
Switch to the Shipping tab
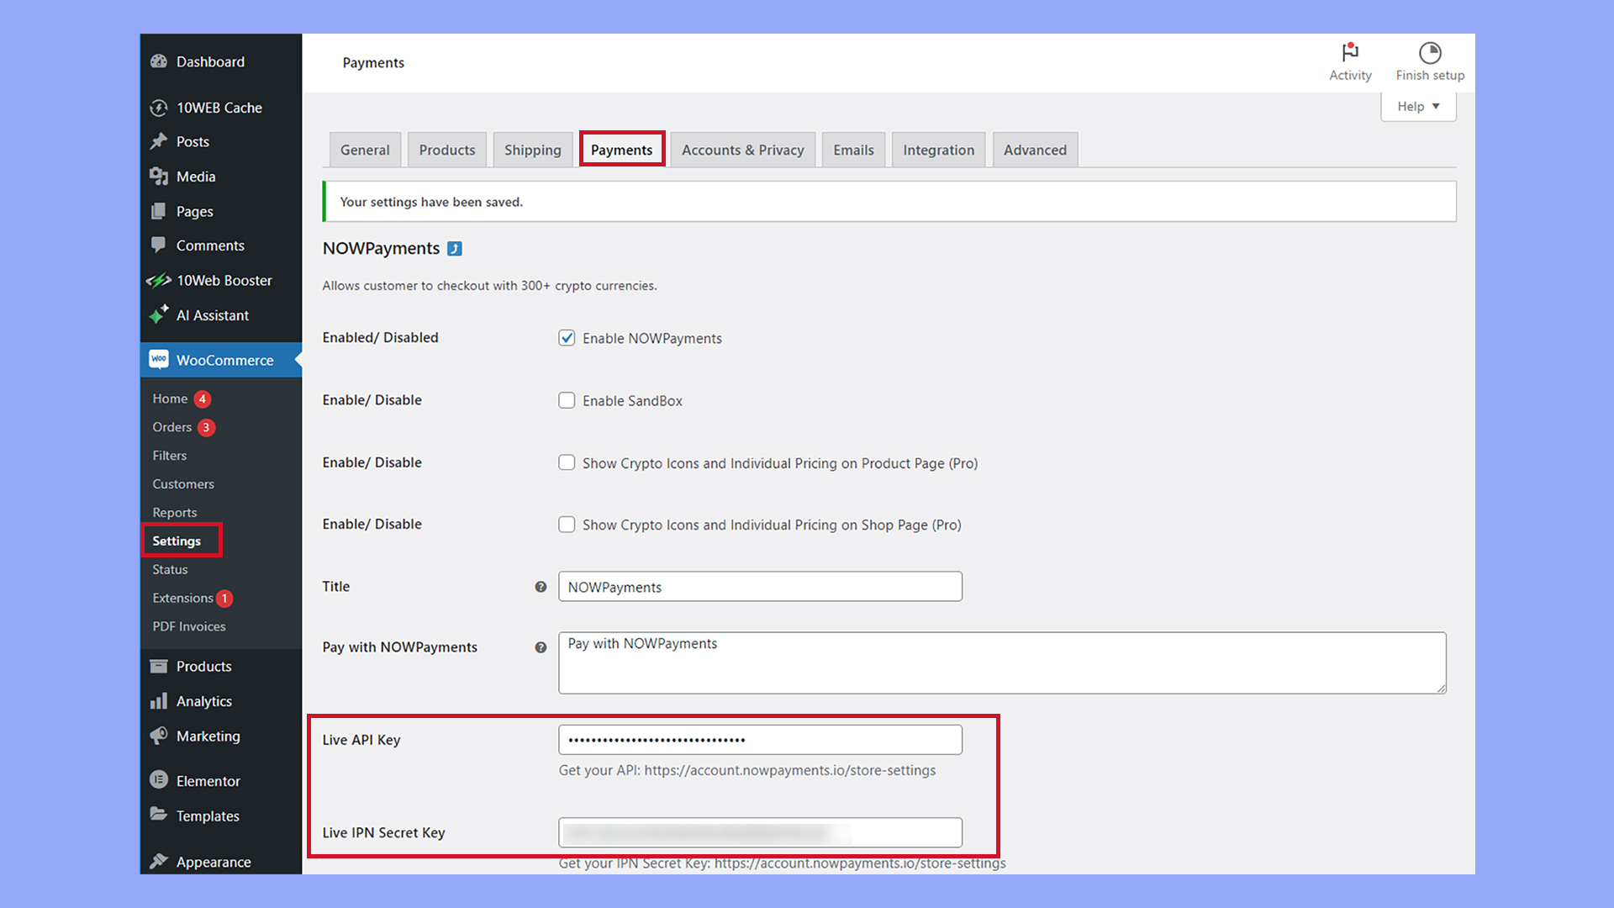point(532,150)
